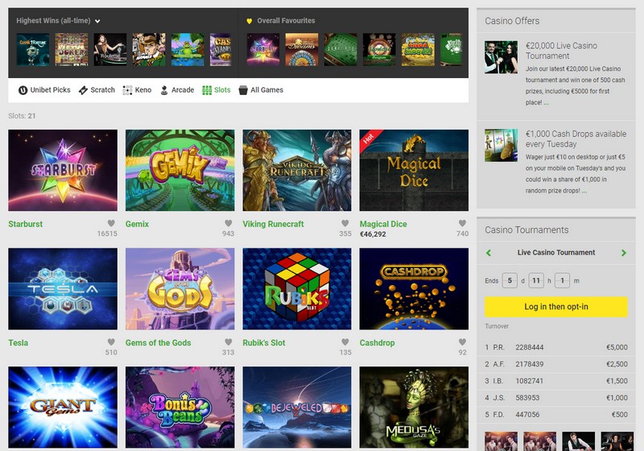
Task: Open Starburst in Overall Favourites
Action: [x=263, y=50]
